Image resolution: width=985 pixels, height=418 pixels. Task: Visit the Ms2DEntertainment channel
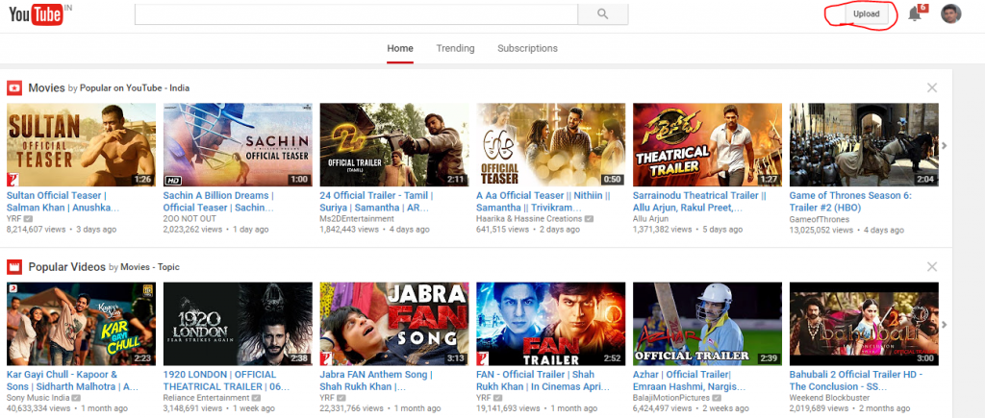pyautogui.click(x=357, y=218)
